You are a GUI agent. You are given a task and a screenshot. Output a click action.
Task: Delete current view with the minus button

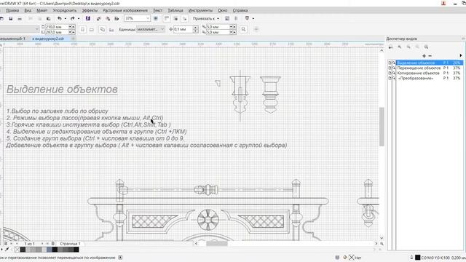pos(430,55)
